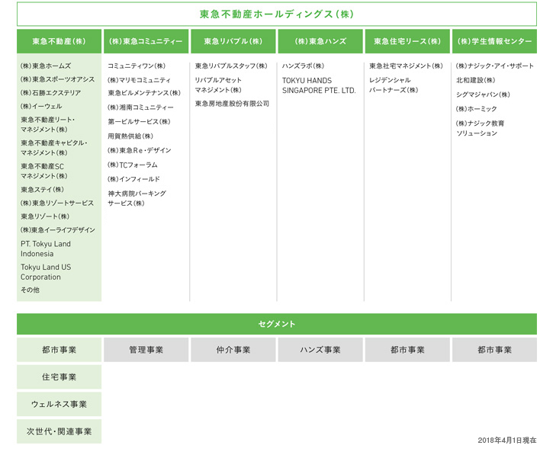Image resolution: width=553 pixels, height=468 pixels.
Task: Click (株)ナジック教育ソリューション entry
Action: 480,128
